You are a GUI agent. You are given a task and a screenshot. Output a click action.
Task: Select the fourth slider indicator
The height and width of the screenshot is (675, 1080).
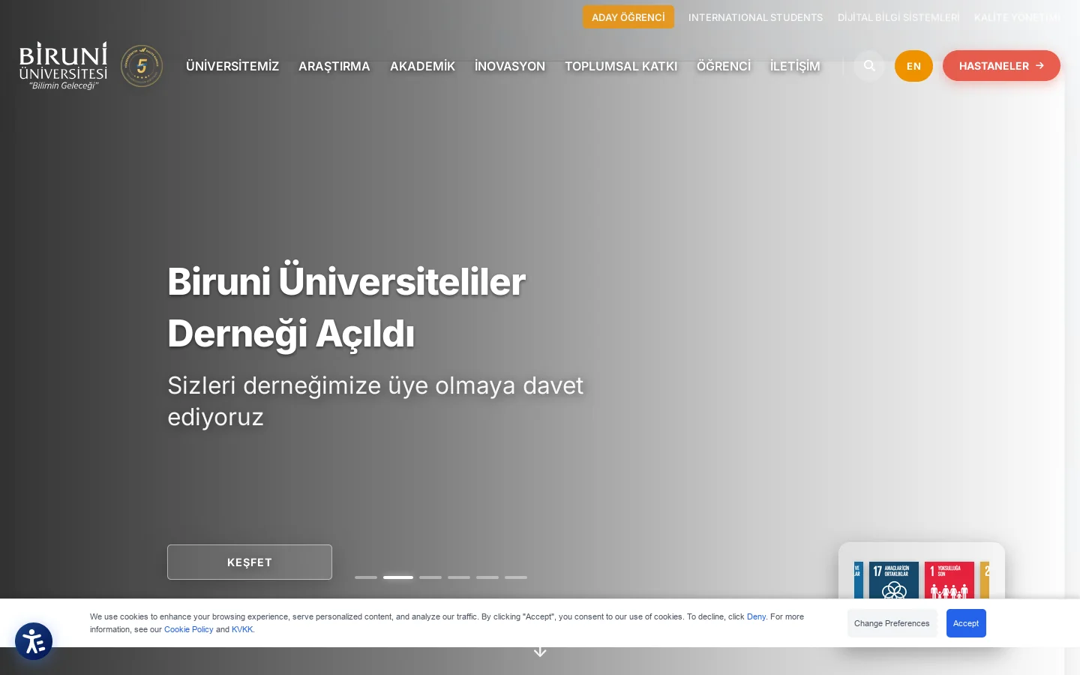click(459, 577)
